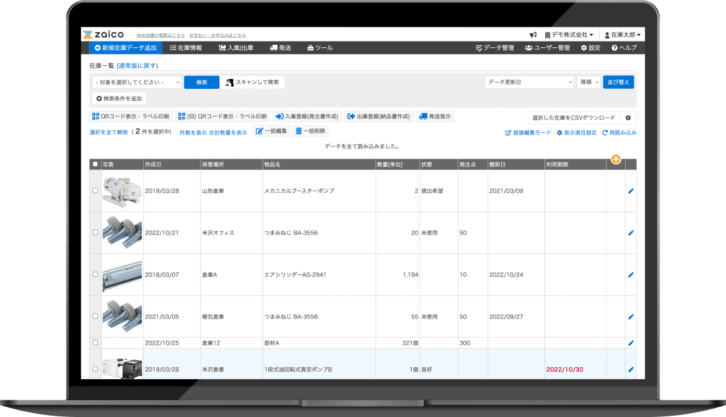
Task: Open the データ更新日 sort field dropdown
Action: point(529,83)
